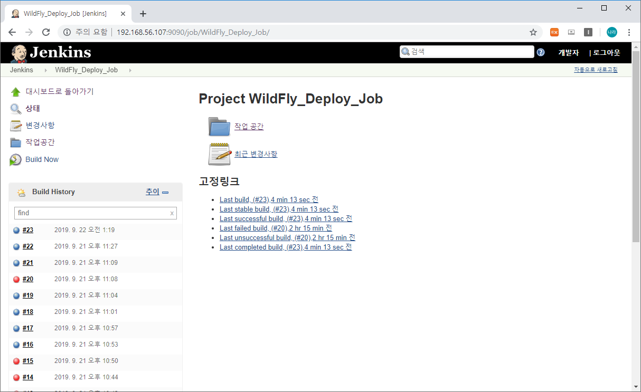Click the magnifier 상태 icon
Screen dimensions: 641x392
(16, 109)
